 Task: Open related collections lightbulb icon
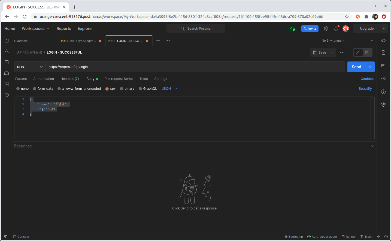383,105
